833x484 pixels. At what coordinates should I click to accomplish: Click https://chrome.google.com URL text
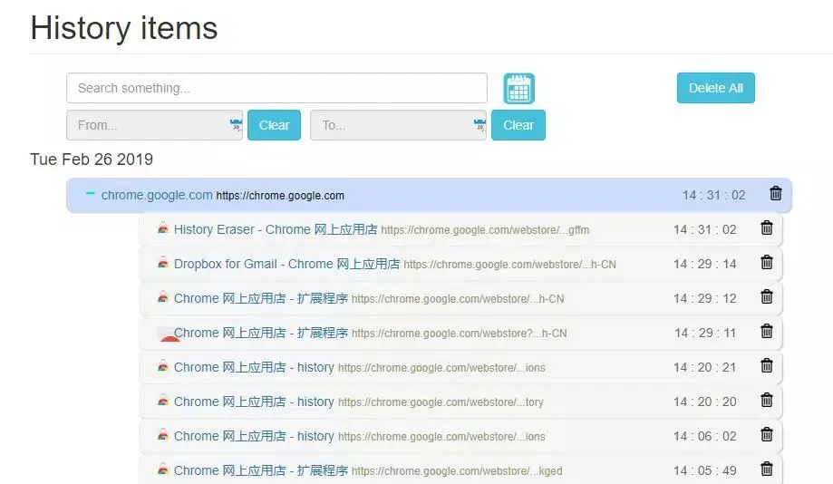tap(280, 196)
